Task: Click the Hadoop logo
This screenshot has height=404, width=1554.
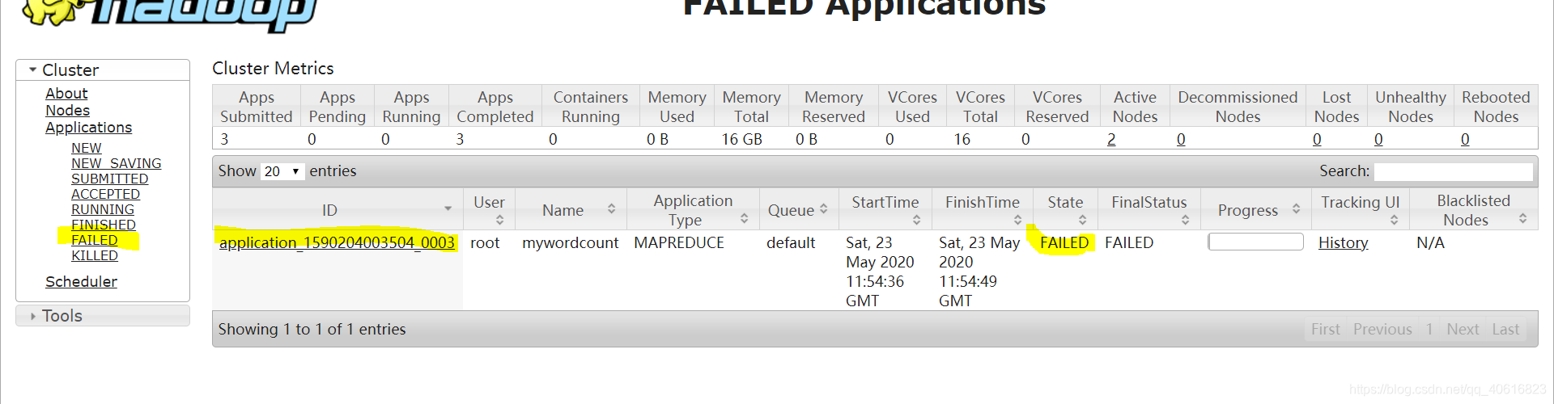Action: pos(168,15)
